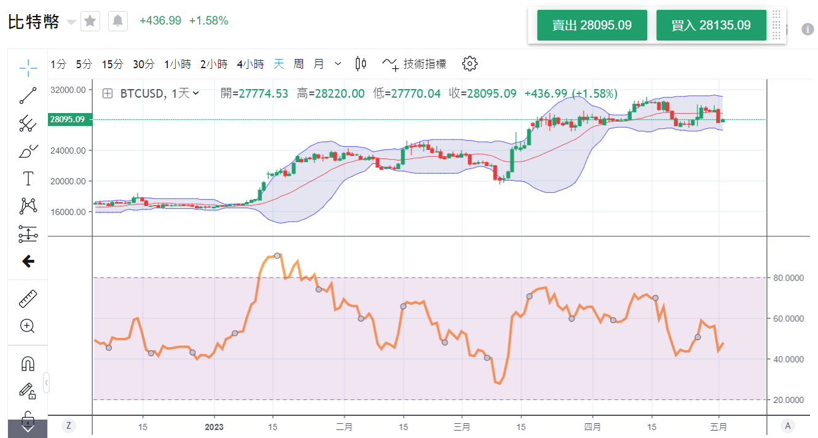The image size is (818, 438).
Task: Toggle auto scale with the A button
Action: pyautogui.click(x=787, y=425)
